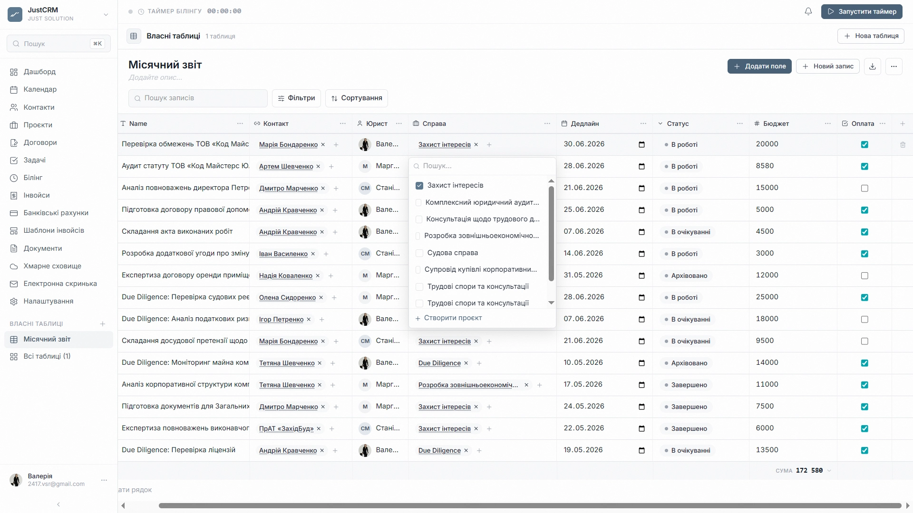This screenshot has width=913, height=513.
Task: Open contact link Дмитро Марченко in Аналіз повноважень row
Action: (289, 188)
